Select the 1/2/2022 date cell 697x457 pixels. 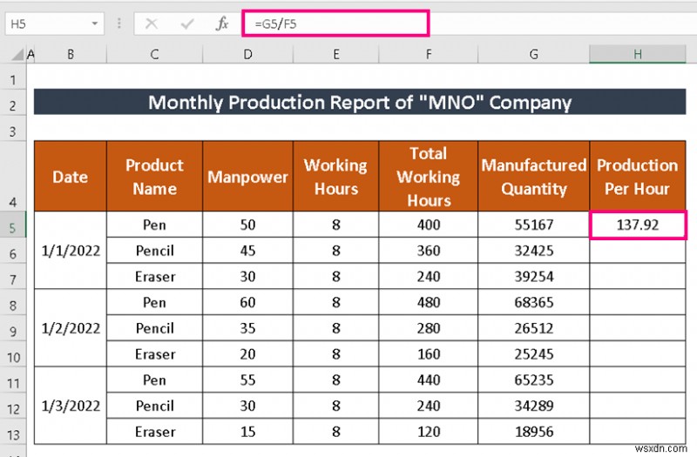(71, 328)
